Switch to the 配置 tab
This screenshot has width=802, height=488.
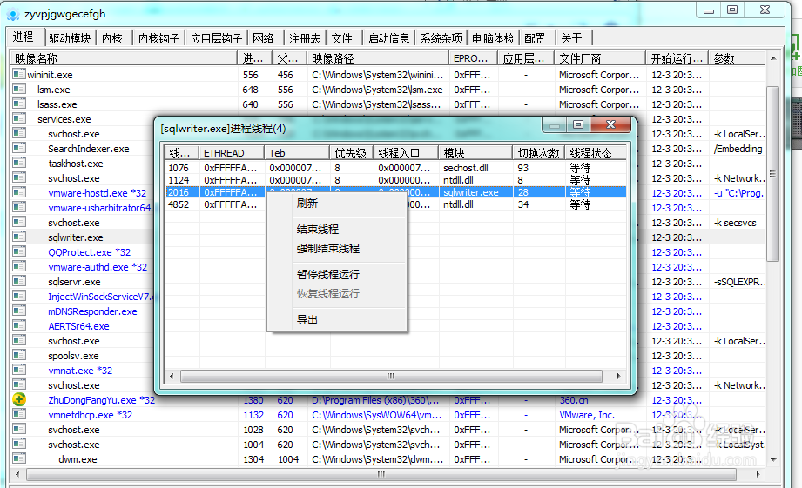point(535,38)
